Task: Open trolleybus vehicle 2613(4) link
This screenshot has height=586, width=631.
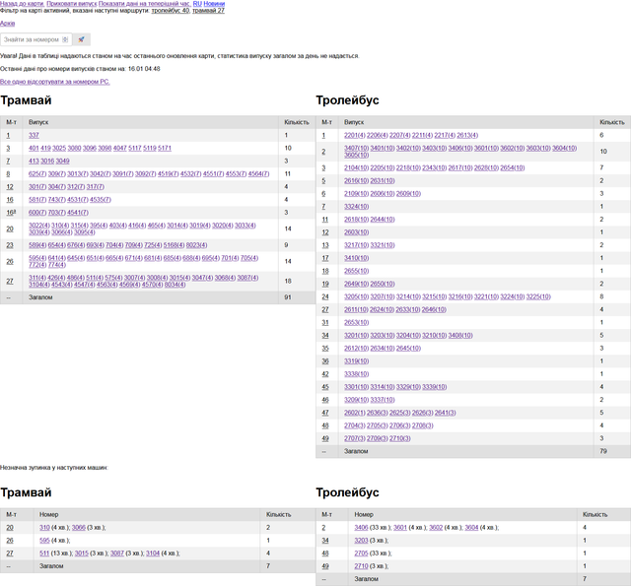Action: point(467,136)
